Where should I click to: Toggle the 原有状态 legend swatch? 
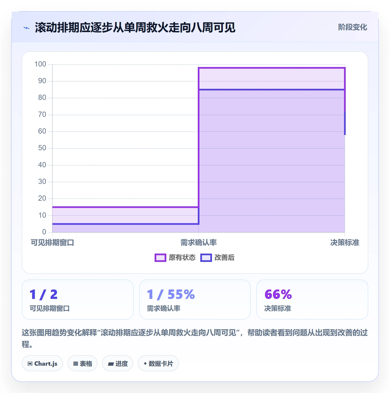(160, 258)
